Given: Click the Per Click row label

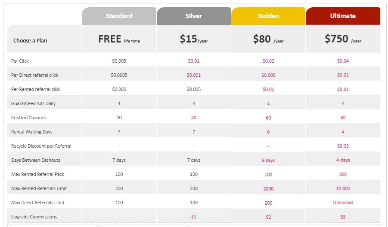Looking at the screenshot, I should pyautogui.click(x=20, y=61).
